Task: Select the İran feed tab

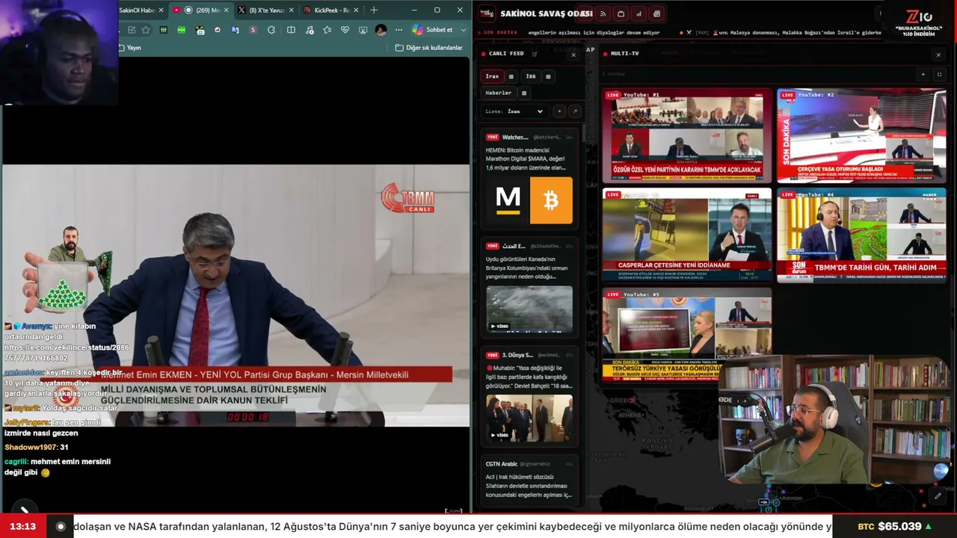Action: [492, 76]
